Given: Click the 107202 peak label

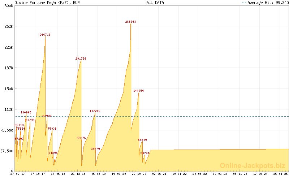Looking at the screenshot, I should coord(95,111).
